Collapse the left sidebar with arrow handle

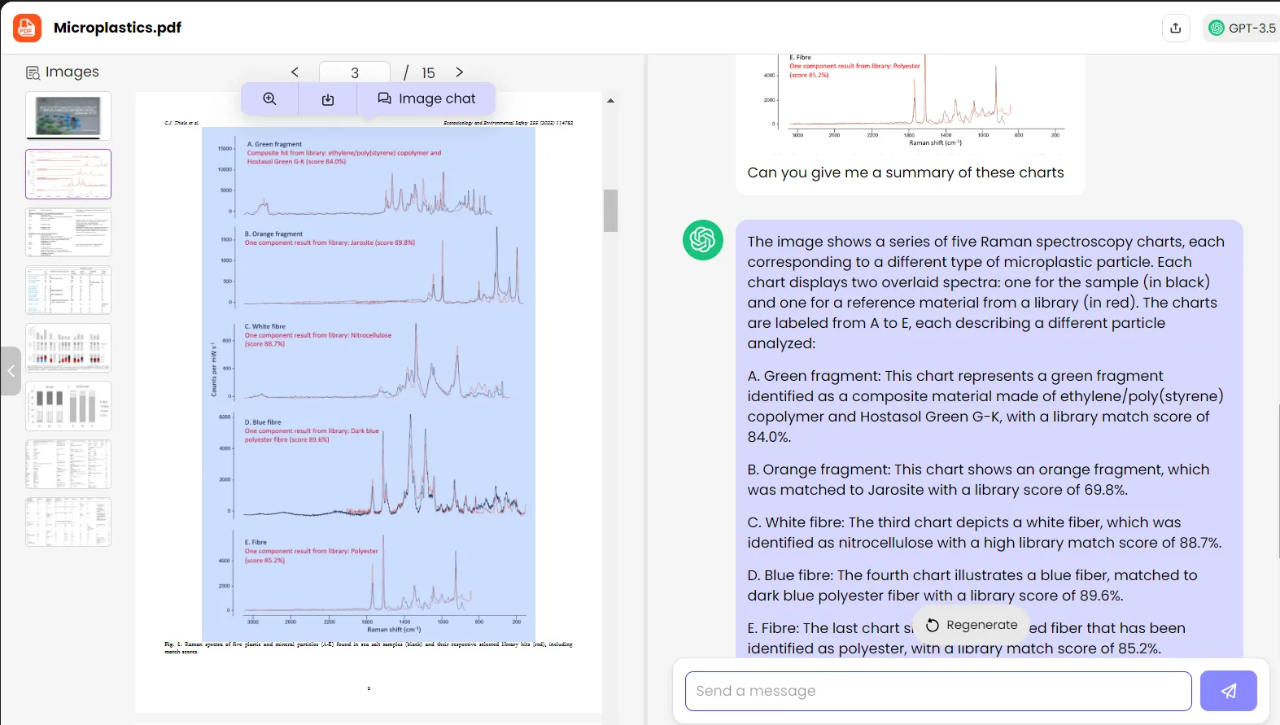pyautogui.click(x=11, y=371)
